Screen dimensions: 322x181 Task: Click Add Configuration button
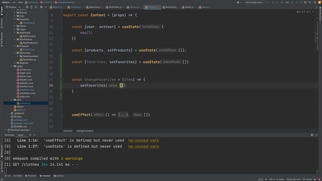254,3
